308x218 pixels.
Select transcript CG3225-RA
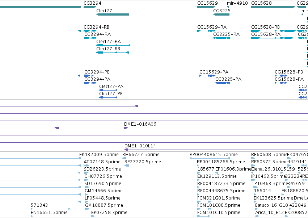(221, 38)
